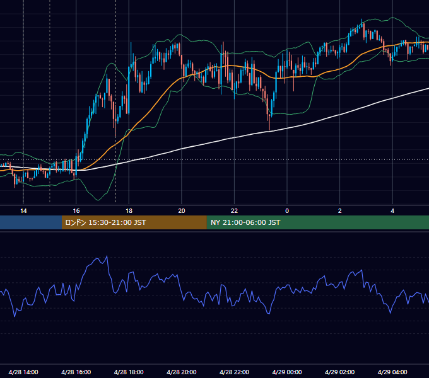Click hour label 16 on price chart axis
The height and width of the screenshot is (378, 429).
76,210
